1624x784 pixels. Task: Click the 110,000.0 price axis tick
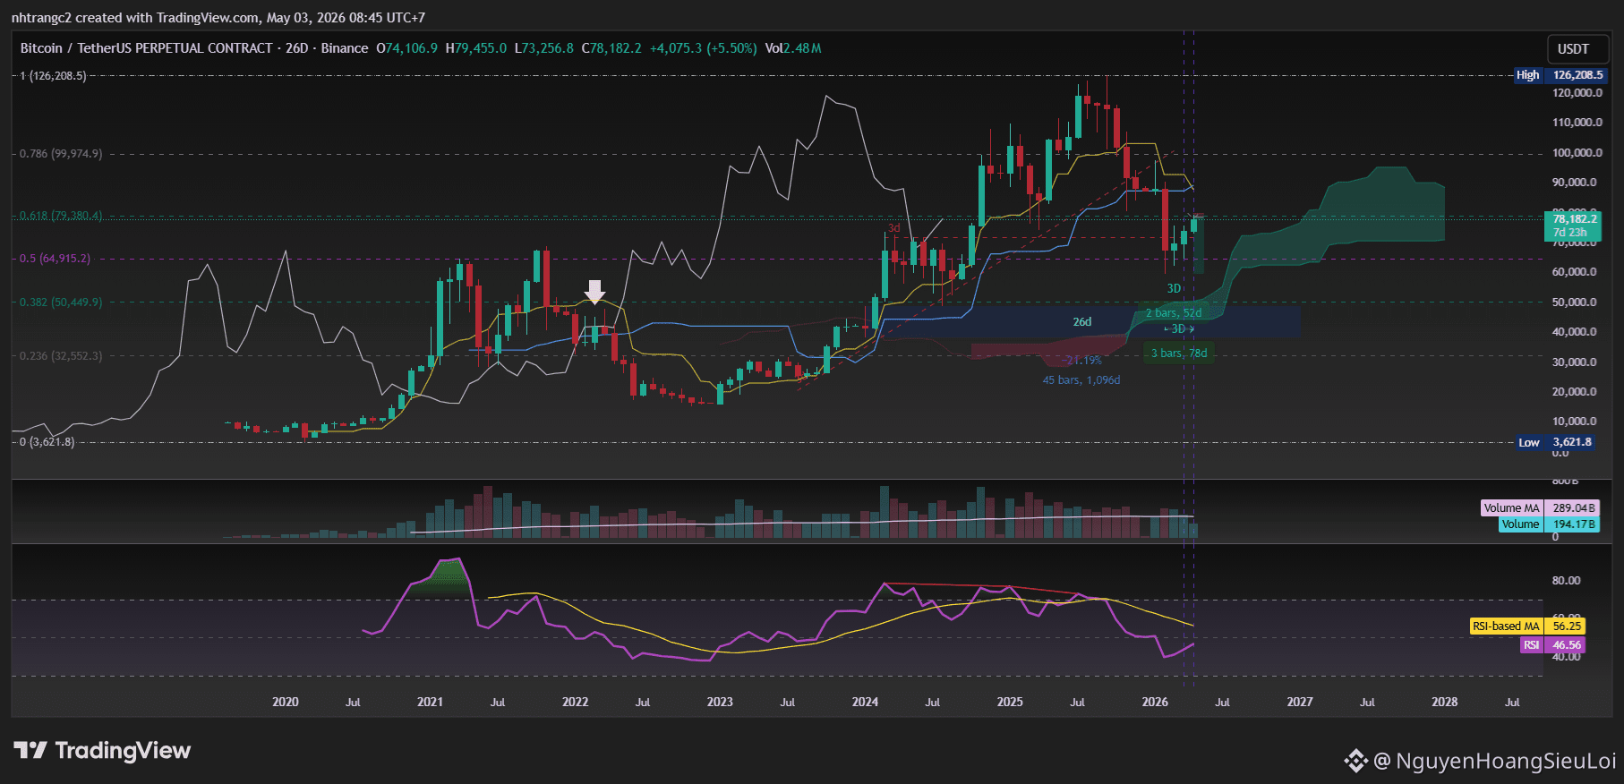[x=1577, y=123]
